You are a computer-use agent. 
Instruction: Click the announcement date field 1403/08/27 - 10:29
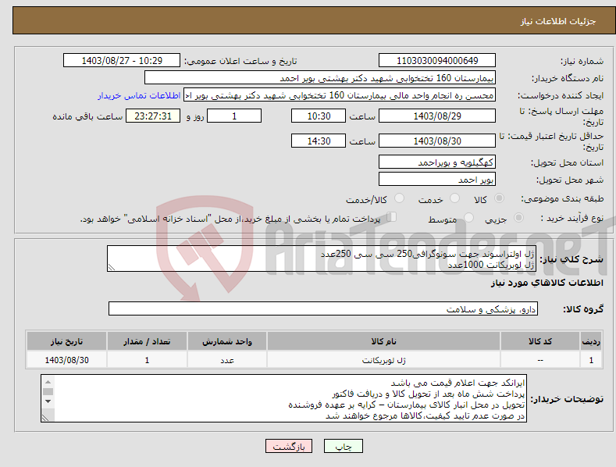[121, 61]
